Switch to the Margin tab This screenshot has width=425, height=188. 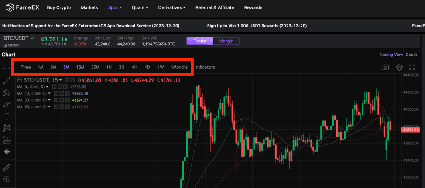pos(226,41)
